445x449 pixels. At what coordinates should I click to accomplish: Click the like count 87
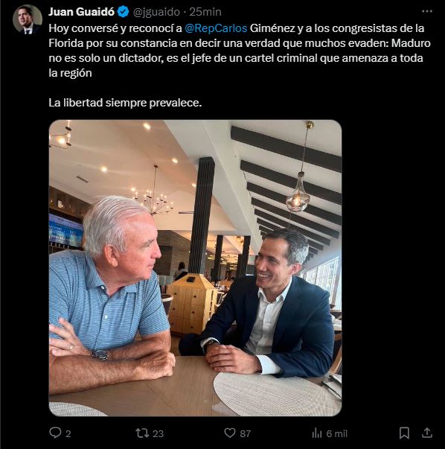coord(246,433)
